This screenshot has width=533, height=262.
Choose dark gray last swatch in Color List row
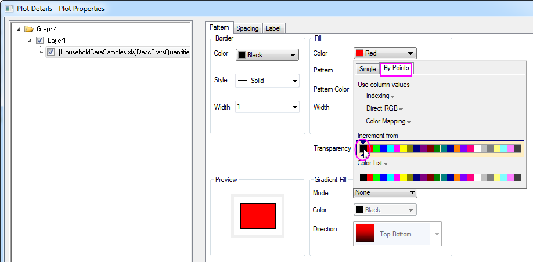517,177
